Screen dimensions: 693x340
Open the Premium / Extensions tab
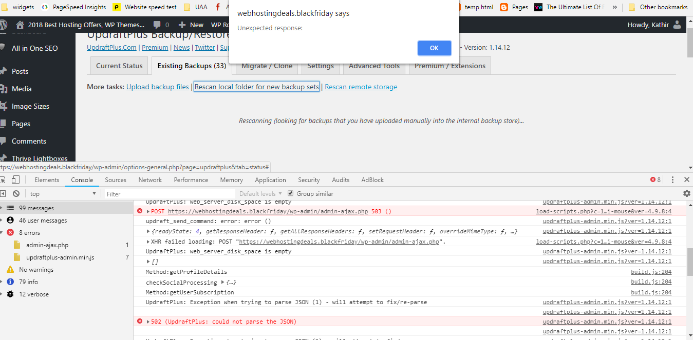pos(450,66)
